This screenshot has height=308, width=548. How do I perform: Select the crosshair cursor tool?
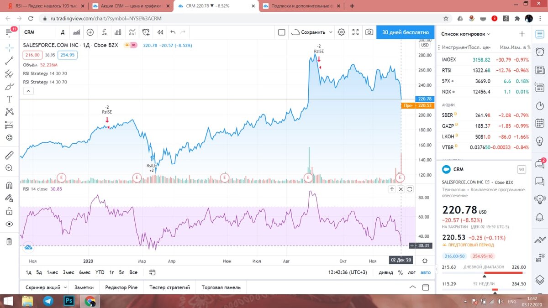click(9, 47)
